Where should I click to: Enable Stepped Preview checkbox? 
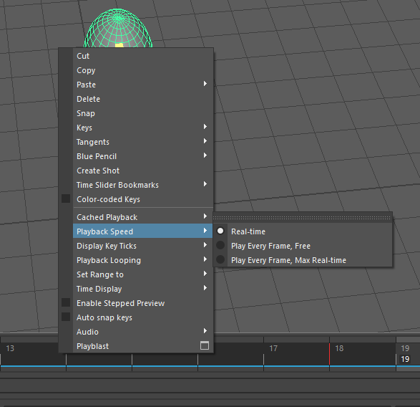pyautogui.click(x=66, y=302)
